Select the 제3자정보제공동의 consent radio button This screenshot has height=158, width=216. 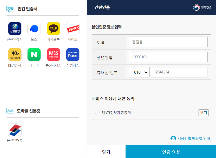(x=97, y=112)
